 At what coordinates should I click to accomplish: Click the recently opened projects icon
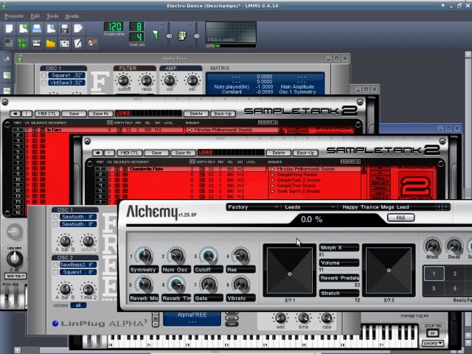[x=51, y=29]
